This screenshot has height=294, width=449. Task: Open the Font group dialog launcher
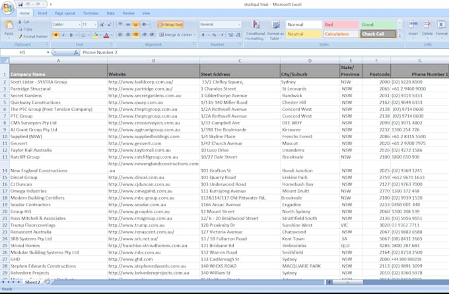point(112,44)
